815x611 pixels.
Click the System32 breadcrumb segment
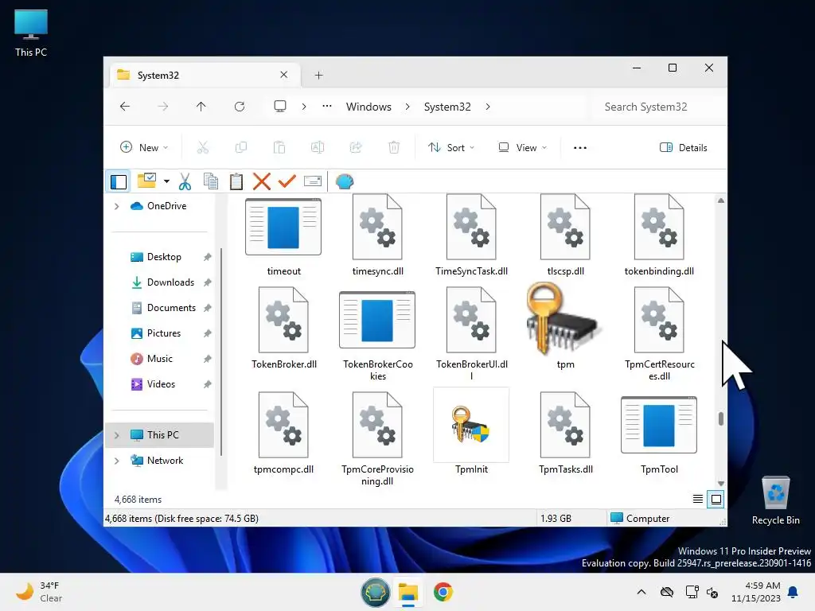(x=447, y=107)
